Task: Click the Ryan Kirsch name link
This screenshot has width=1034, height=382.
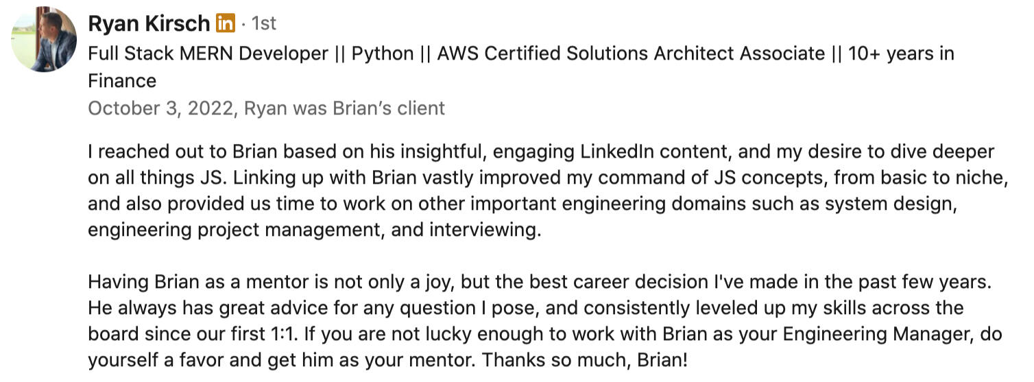Action: pyautogui.click(x=149, y=24)
